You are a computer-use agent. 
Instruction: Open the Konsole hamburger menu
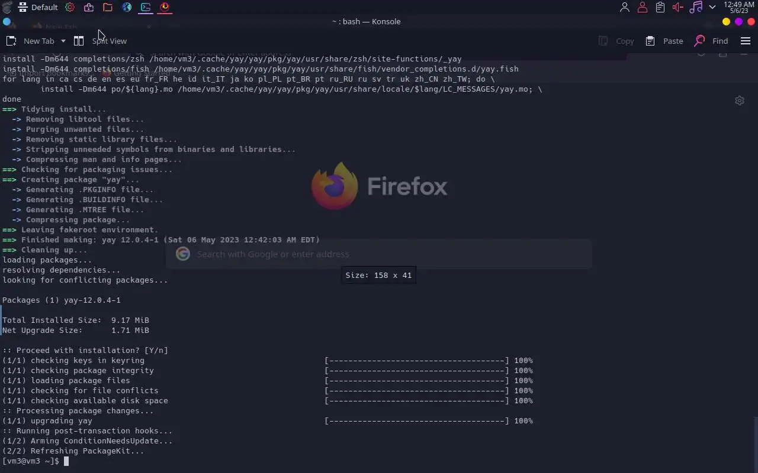pos(746,41)
